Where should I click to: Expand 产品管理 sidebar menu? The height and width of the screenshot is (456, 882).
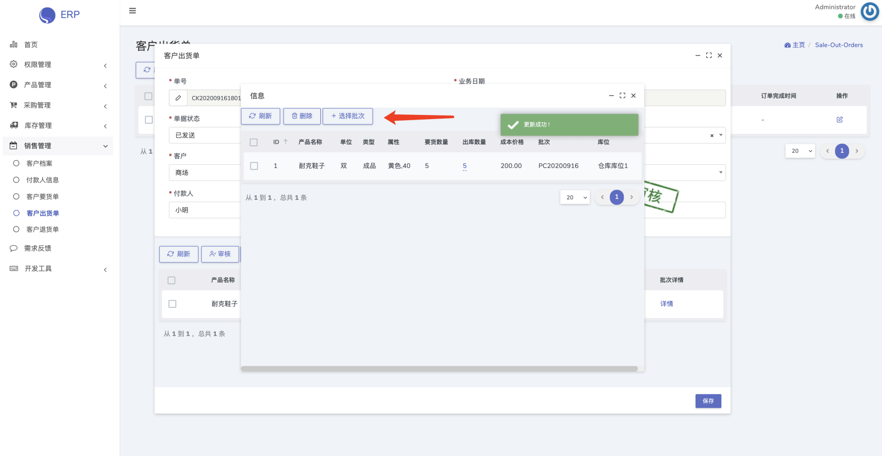[59, 85]
